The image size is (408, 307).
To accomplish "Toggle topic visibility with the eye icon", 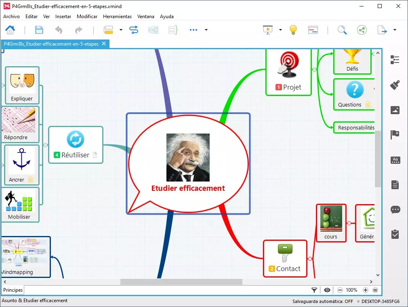I will [x=327, y=290].
